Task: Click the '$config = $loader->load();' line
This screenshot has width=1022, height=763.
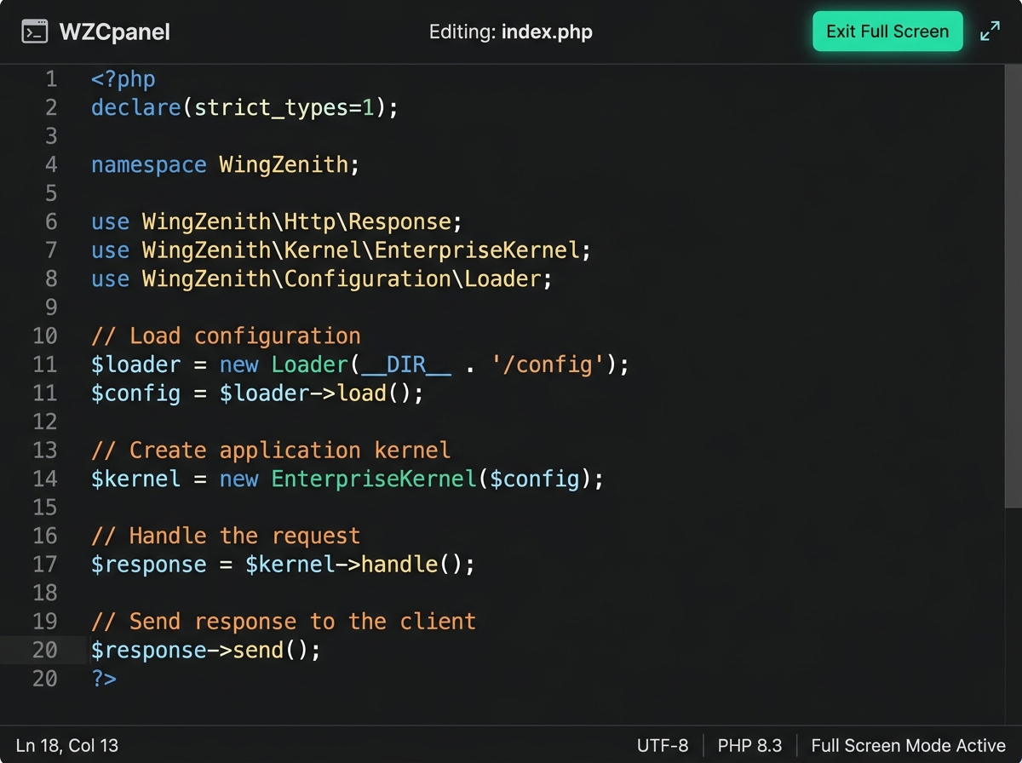Action: (257, 393)
